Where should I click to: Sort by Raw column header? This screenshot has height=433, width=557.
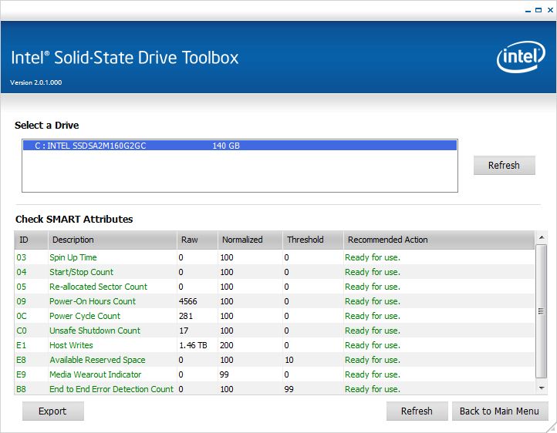[197, 240]
